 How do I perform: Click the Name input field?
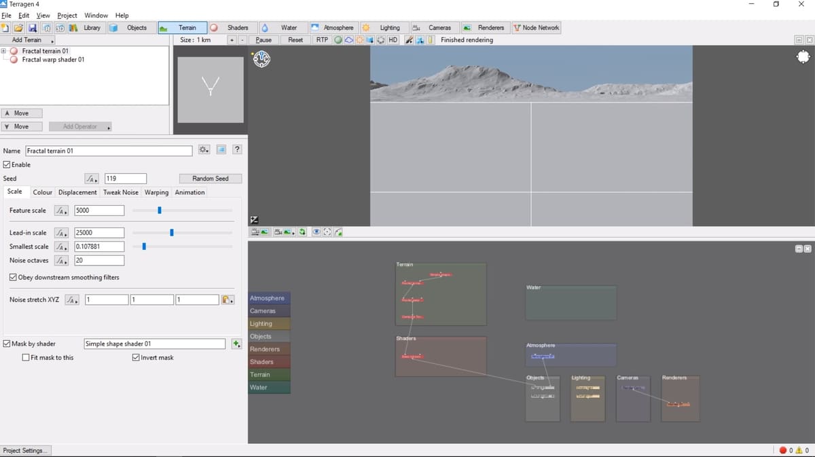click(109, 151)
